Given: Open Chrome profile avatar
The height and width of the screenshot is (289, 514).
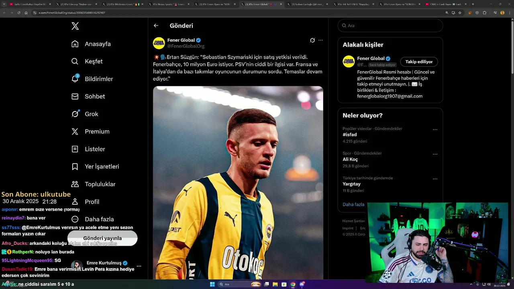Looking at the screenshot, I should pos(502,13).
